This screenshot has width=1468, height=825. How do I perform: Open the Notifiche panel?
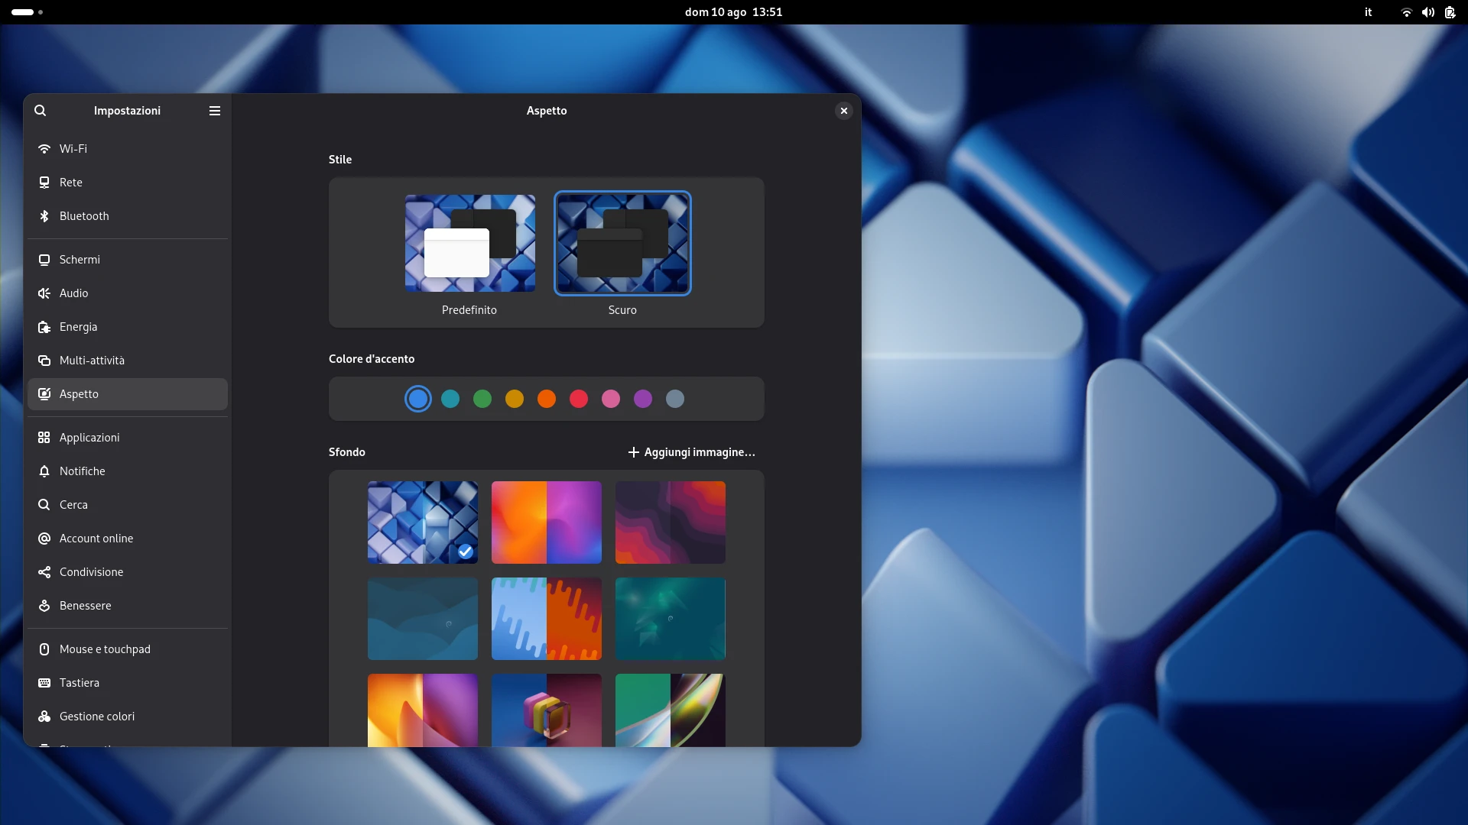tap(128, 471)
